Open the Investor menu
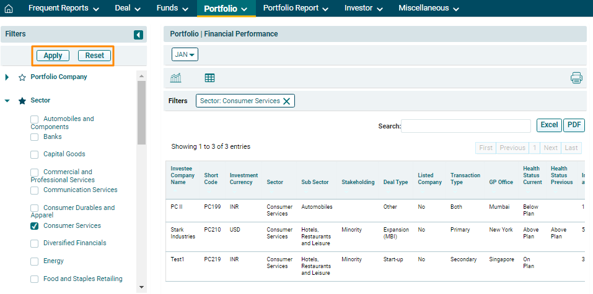593x294 pixels. [363, 9]
